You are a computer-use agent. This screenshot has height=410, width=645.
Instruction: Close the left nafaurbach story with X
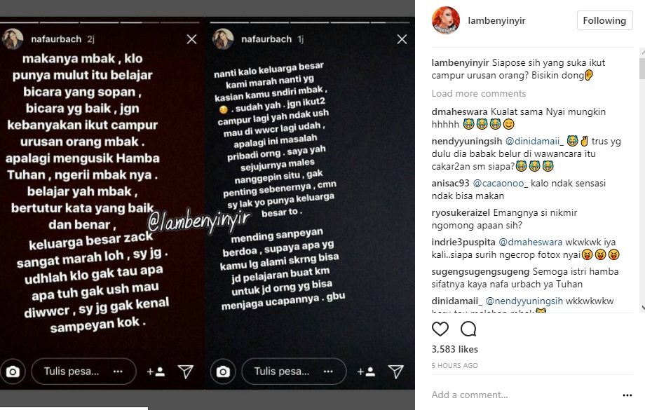click(191, 39)
